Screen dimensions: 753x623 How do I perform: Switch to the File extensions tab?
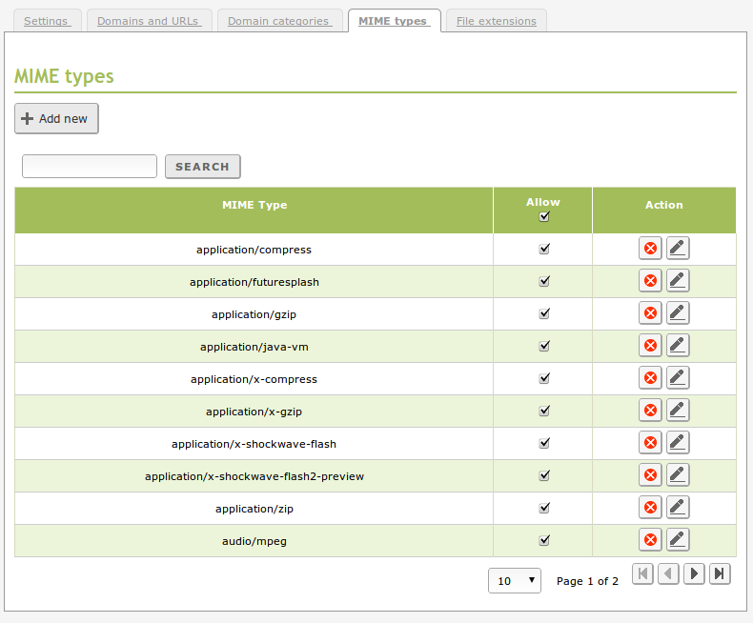[x=496, y=21]
